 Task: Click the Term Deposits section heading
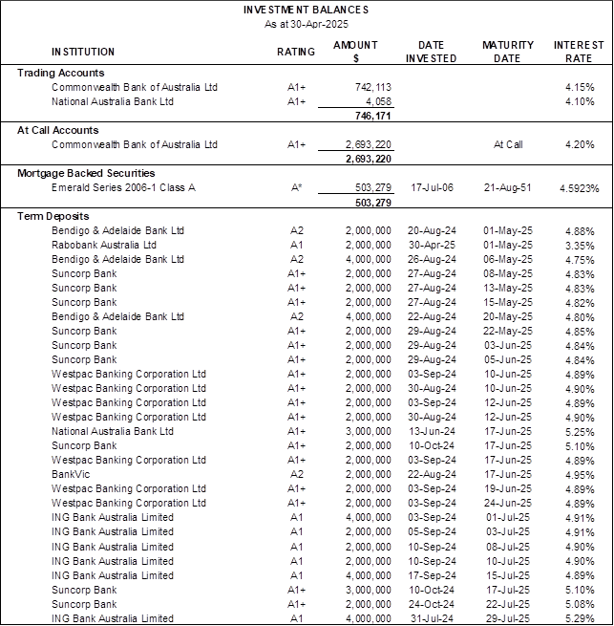pyautogui.click(x=53, y=216)
